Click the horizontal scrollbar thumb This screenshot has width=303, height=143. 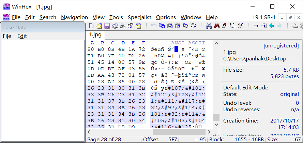tap(179, 132)
